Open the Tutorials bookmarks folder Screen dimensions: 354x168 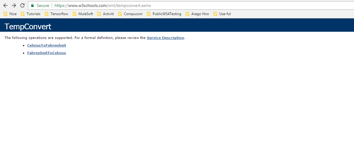tap(31, 14)
